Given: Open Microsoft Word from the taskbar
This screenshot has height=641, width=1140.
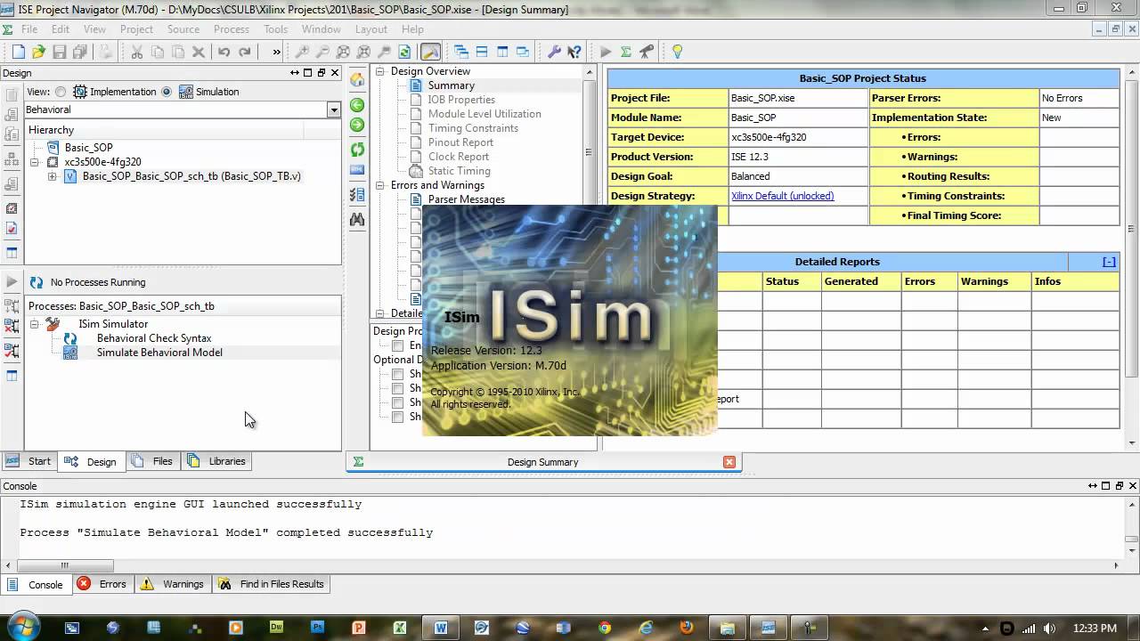Looking at the screenshot, I should coord(441,628).
